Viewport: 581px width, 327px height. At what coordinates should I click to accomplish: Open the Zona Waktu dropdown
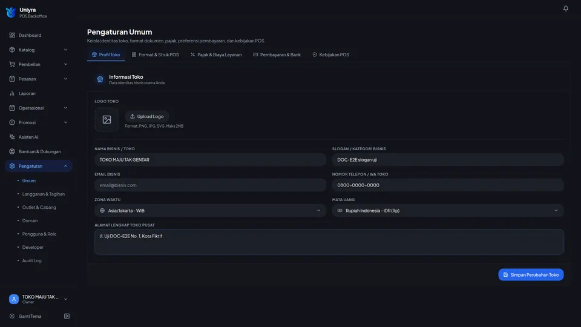210,211
